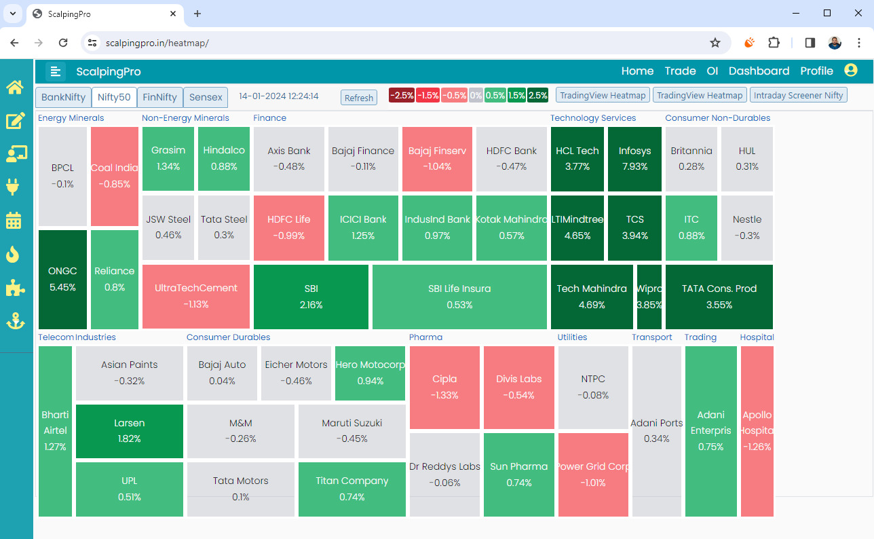
Task: Open Intraday Screener Nifty button
Action: coord(798,95)
